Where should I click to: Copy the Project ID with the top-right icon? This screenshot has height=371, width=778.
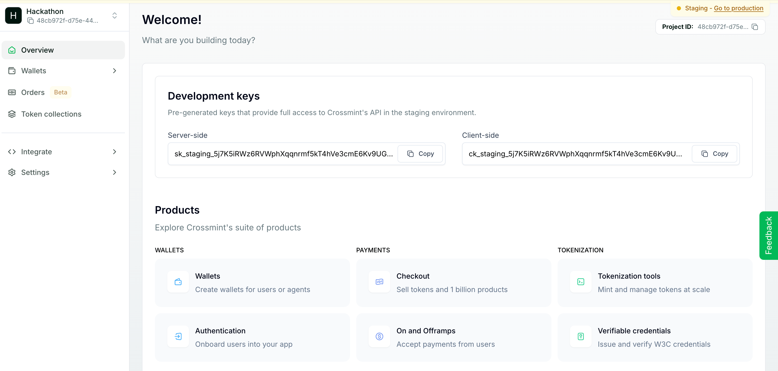[x=755, y=27]
